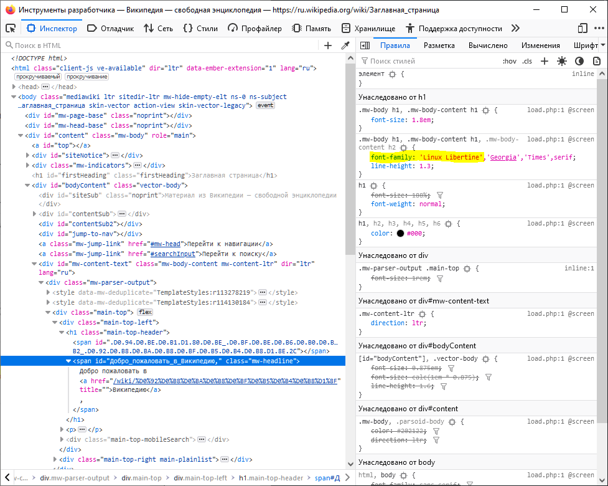The image size is (608, 486).
Task: Collapse div id="content" node
Action: click(x=21, y=135)
